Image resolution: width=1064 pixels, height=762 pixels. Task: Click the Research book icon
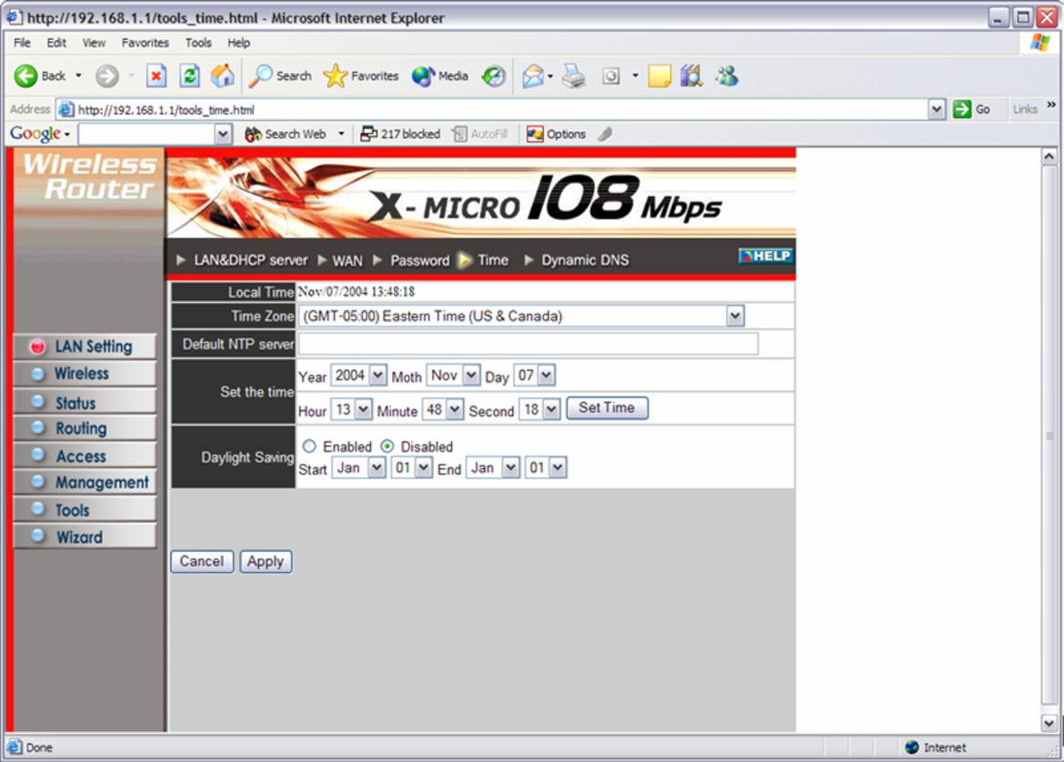point(691,76)
